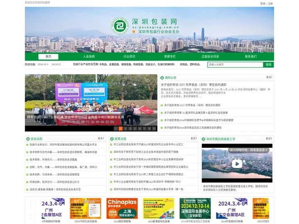Image resolution: width=299 pixels, height=224 pixels.
Task: Switch carousel to slide 5
Action: coord(135,129)
